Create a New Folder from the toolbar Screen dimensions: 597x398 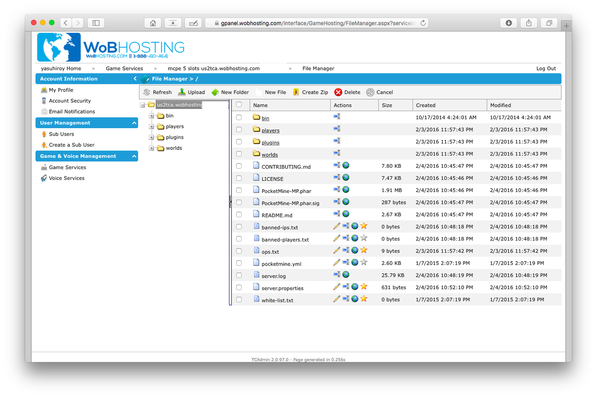230,92
